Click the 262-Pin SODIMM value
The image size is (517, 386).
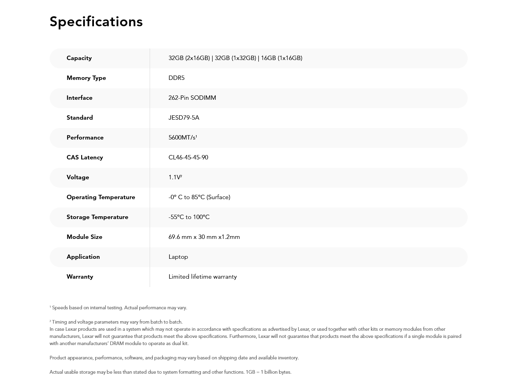click(192, 98)
